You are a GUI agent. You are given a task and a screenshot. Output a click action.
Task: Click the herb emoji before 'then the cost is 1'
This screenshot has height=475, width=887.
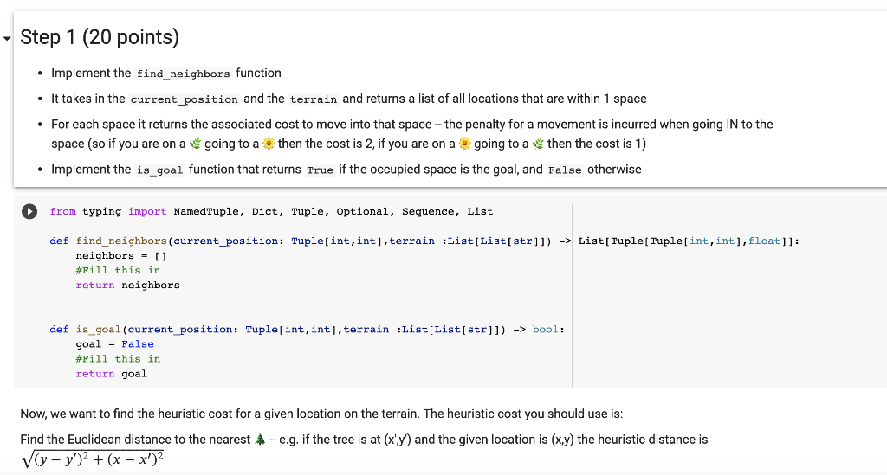[538, 144]
